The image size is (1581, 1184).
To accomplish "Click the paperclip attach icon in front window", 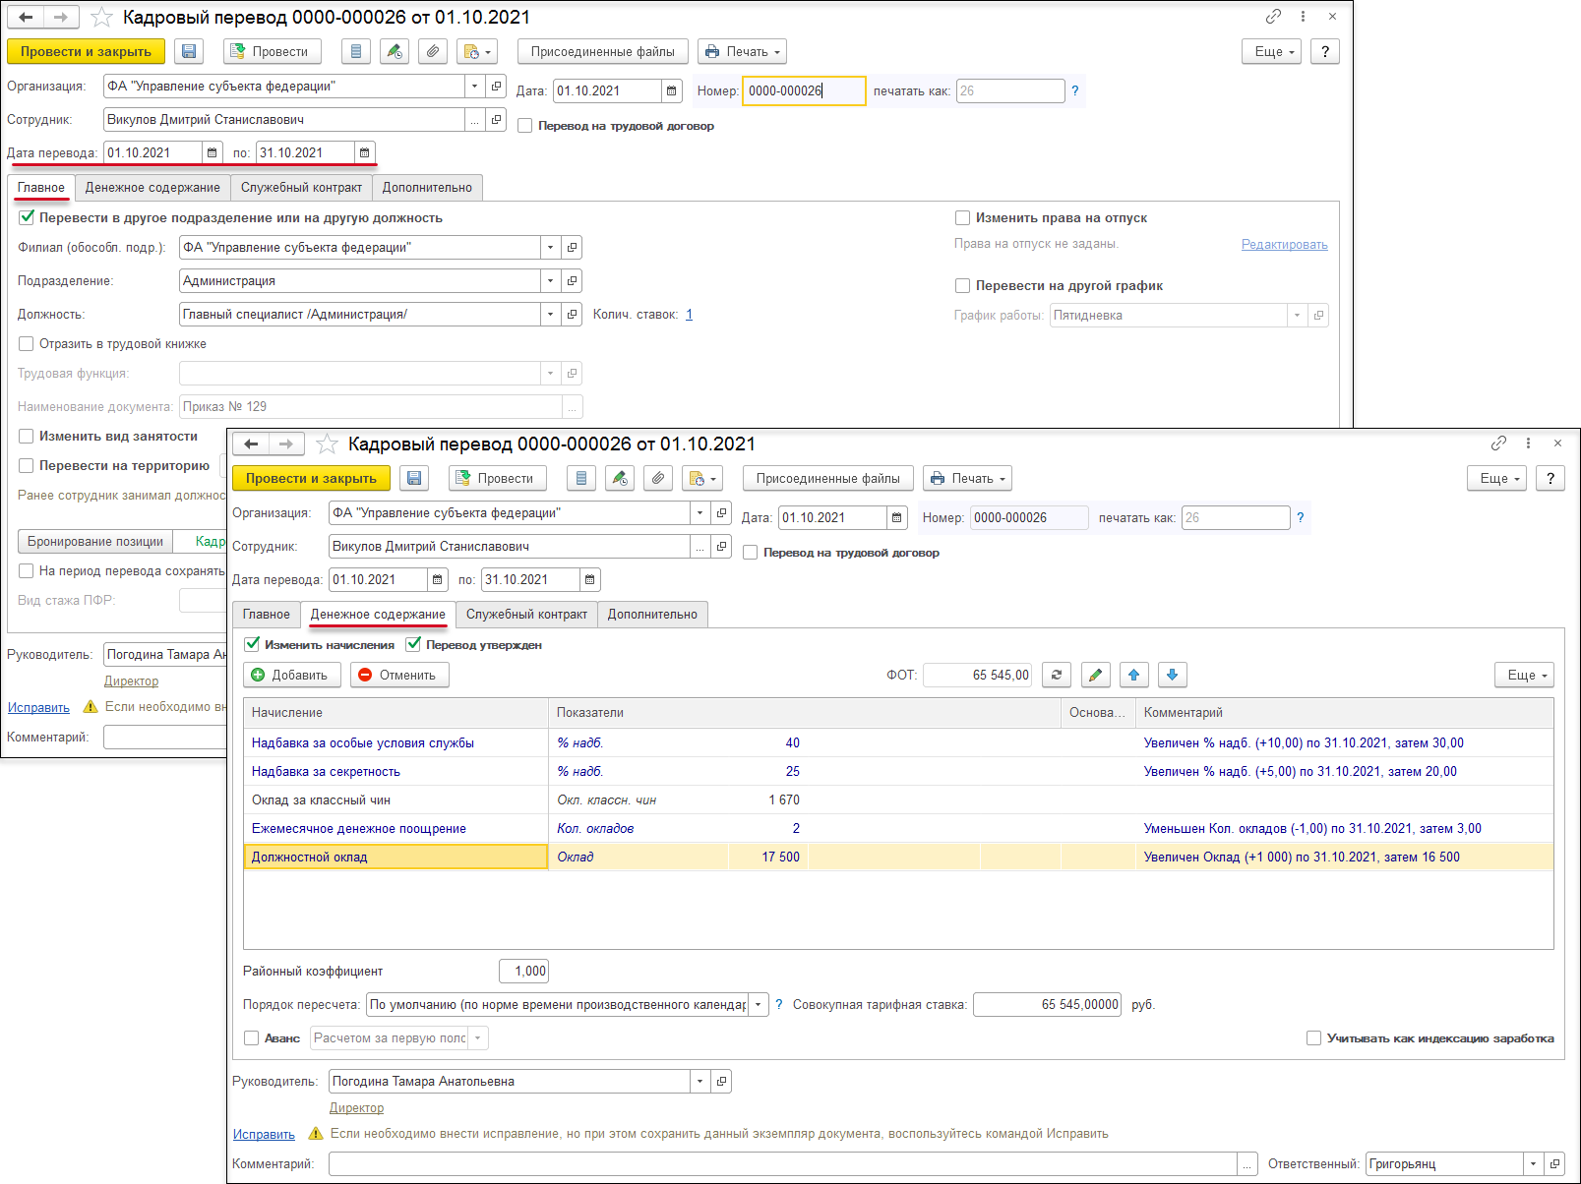I will (x=658, y=478).
